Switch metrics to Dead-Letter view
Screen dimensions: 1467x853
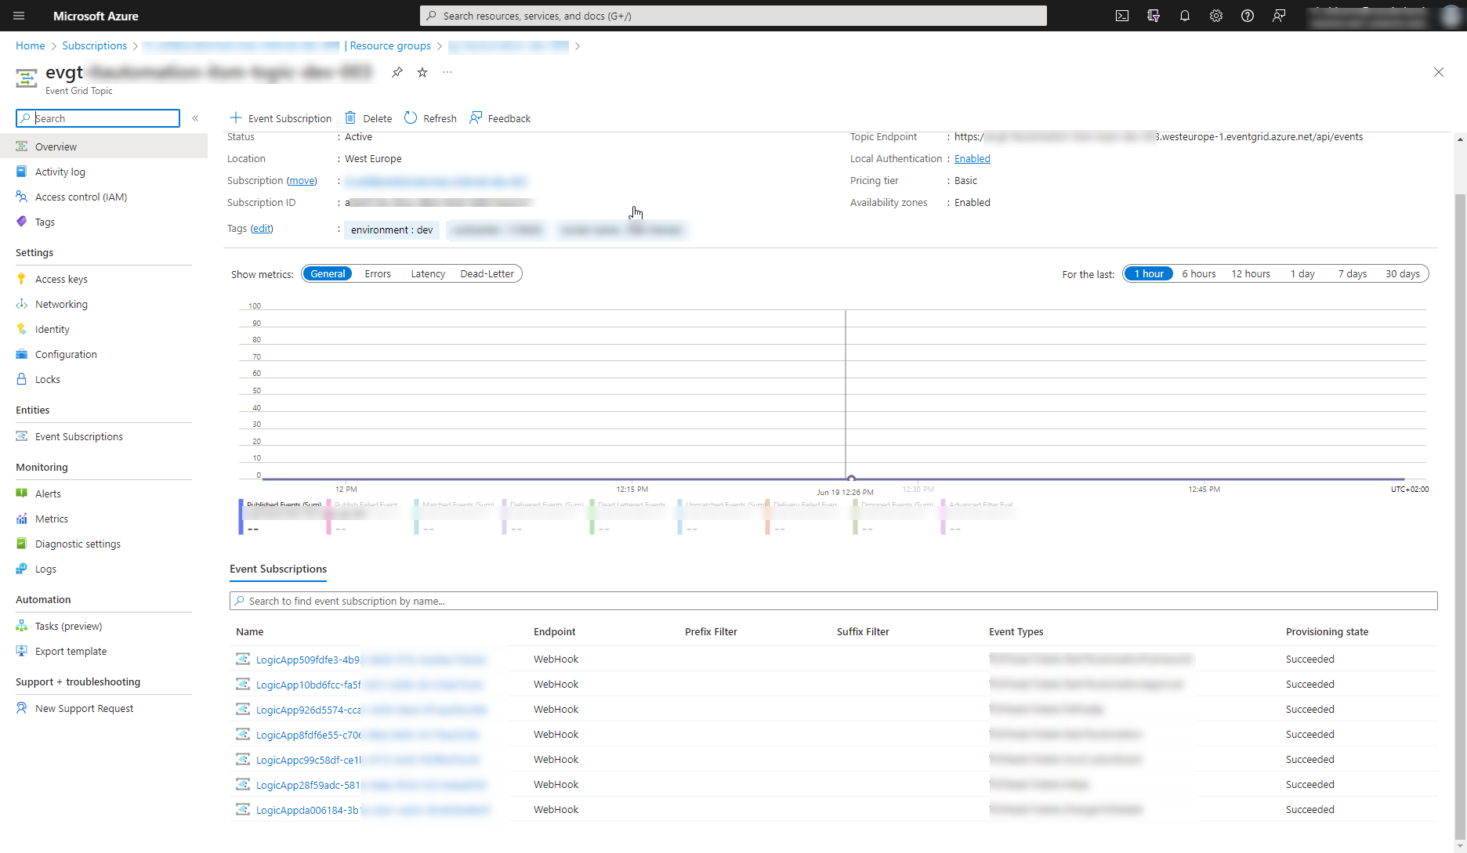point(487,273)
